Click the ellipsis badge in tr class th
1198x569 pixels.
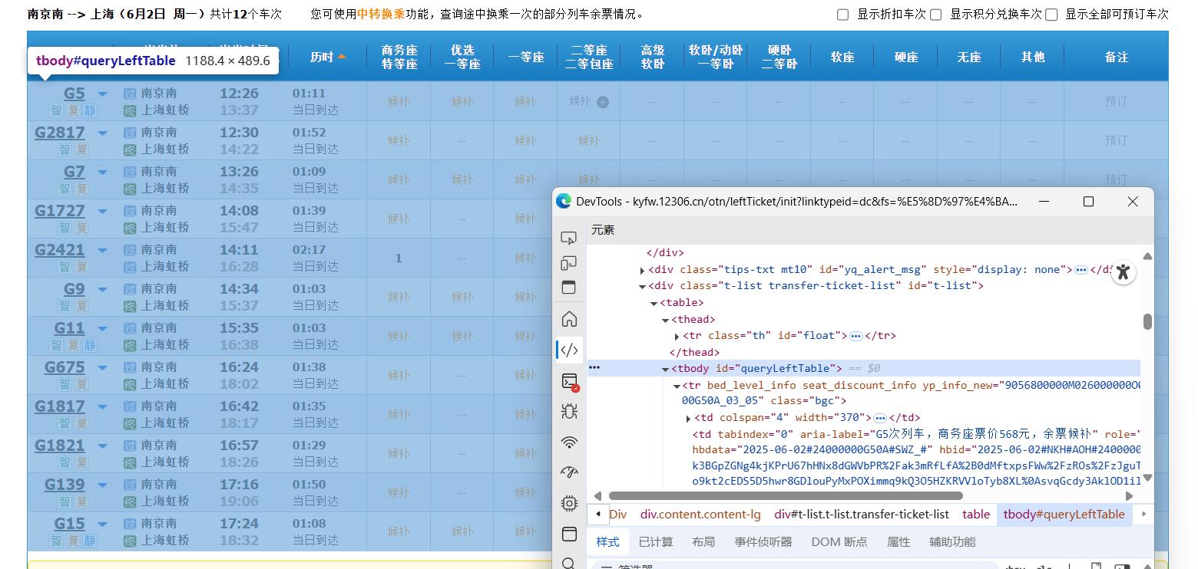[855, 336]
